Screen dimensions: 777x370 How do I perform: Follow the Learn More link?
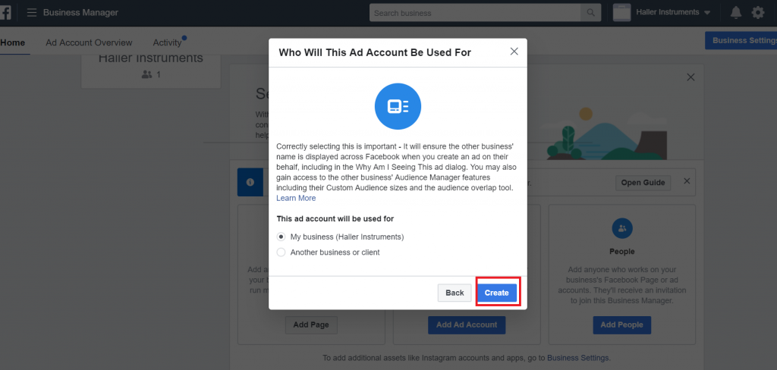pyautogui.click(x=296, y=198)
